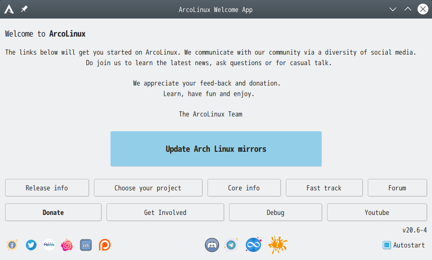Viewport: 432px width, 260px height.
Task: Click the Fast track button
Action: click(324, 188)
